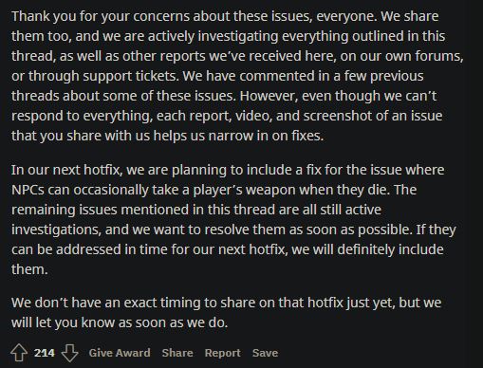The image size is (483, 368).
Task: Click the 214 vote count
Action: [45, 353]
